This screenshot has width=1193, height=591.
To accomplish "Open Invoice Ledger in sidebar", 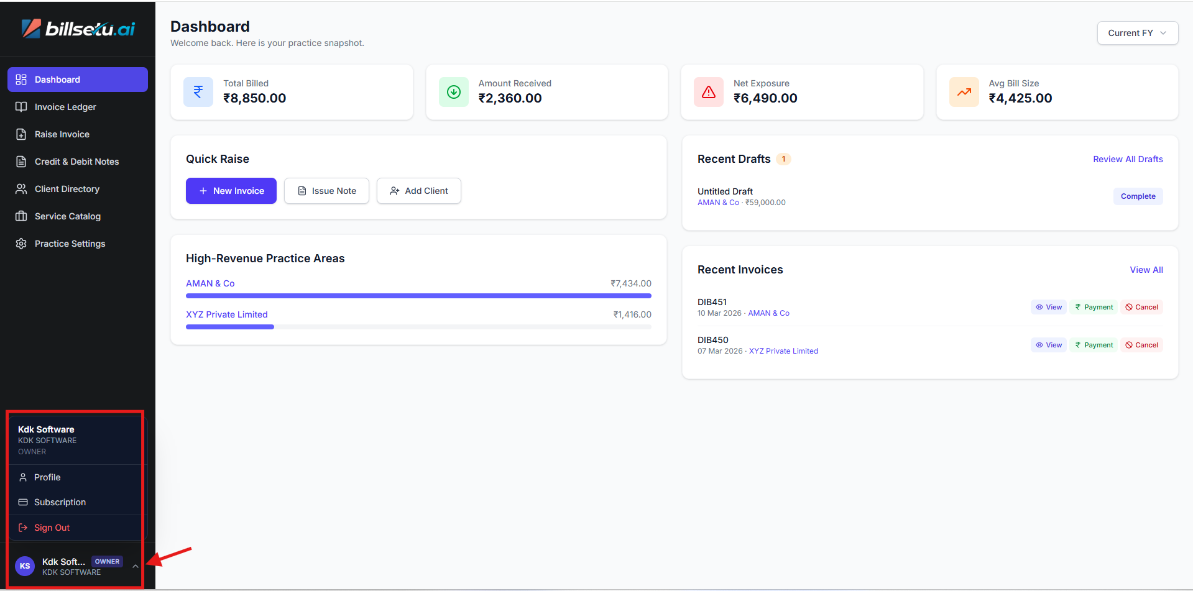I will [65, 107].
